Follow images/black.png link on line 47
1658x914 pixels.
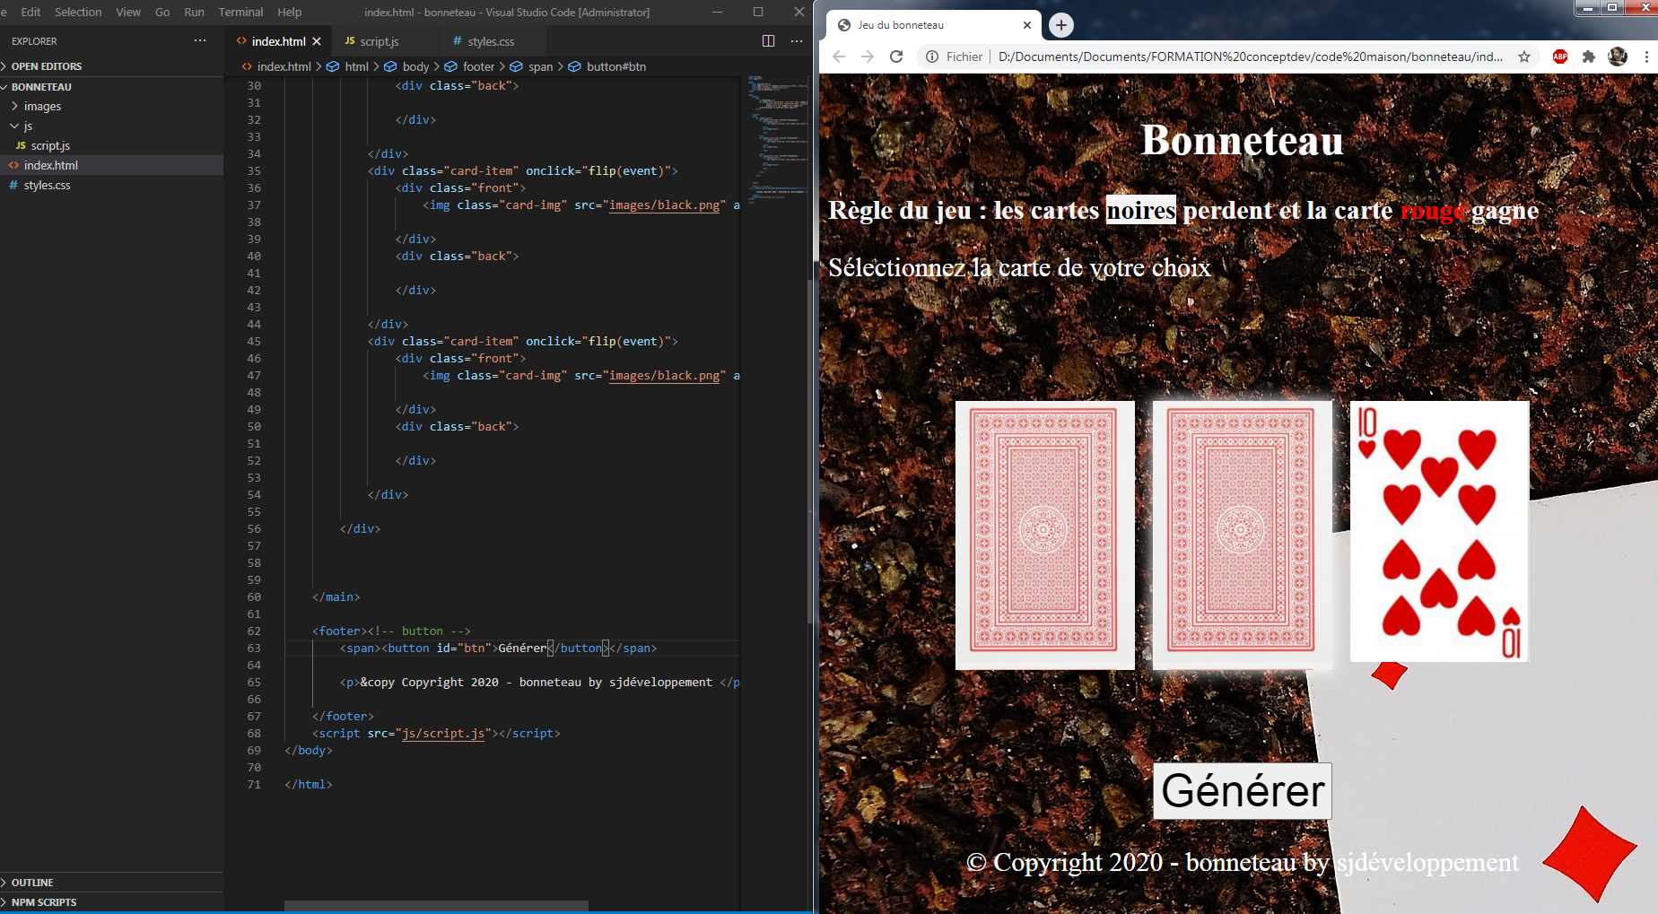tap(664, 375)
